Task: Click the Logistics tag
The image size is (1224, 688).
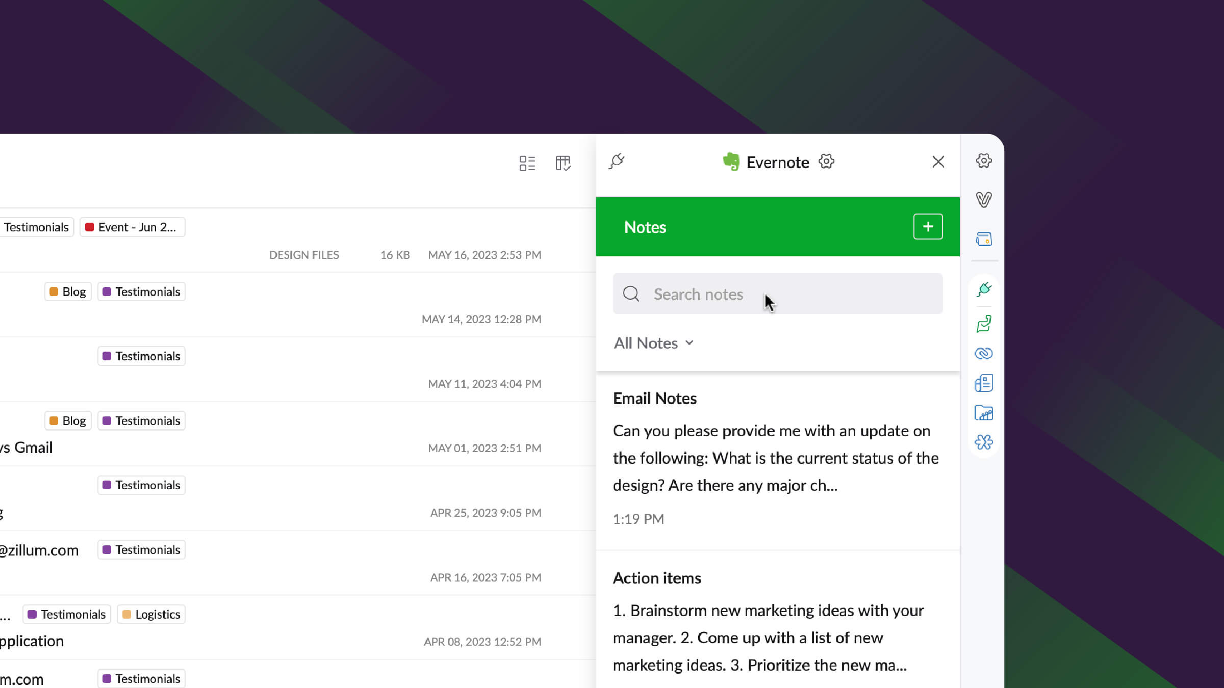Action: point(151,614)
